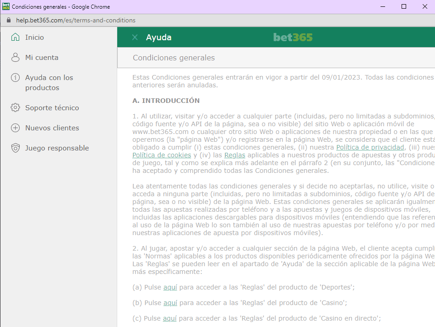Close the Ayuda panel with the X

pyautogui.click(x=134, y=38)
